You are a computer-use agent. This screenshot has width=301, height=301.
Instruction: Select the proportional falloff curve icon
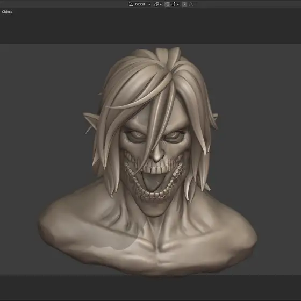point(191,4)
